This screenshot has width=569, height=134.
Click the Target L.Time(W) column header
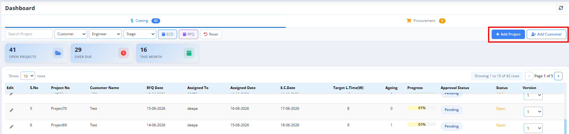click(348, 88)
